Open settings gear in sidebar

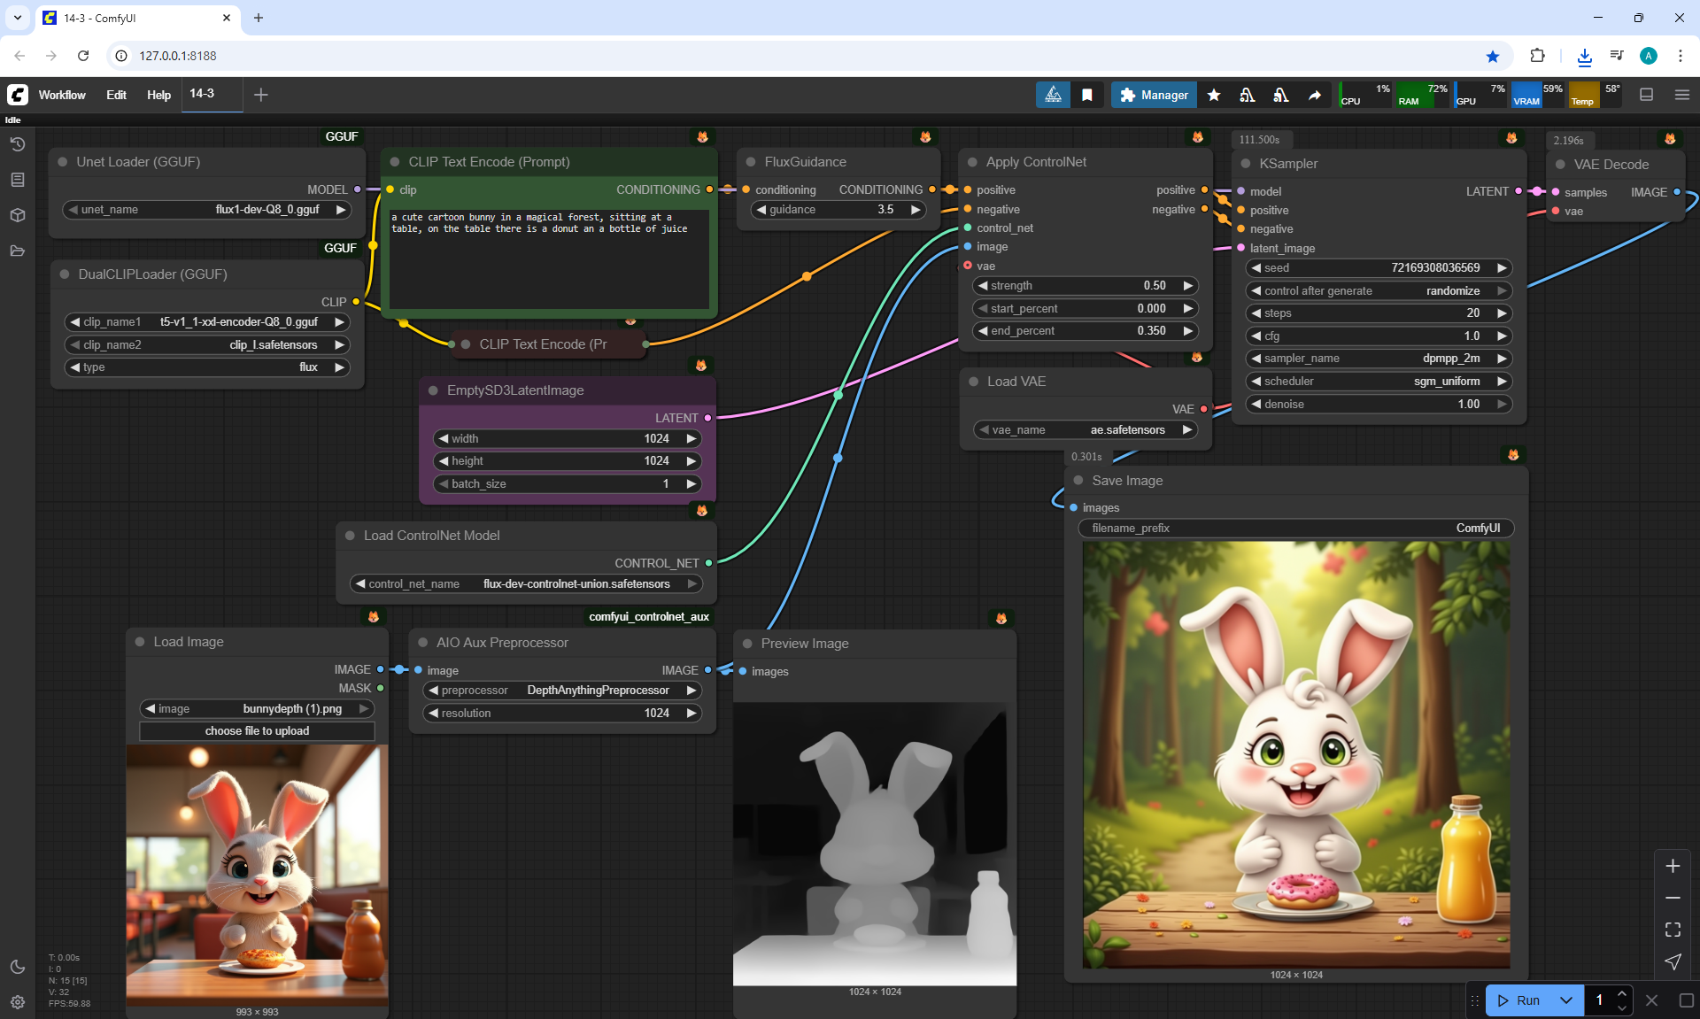coord(18,1002)
